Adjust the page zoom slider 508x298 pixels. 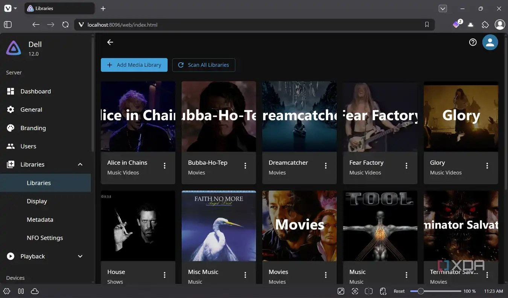pos(435,291)
